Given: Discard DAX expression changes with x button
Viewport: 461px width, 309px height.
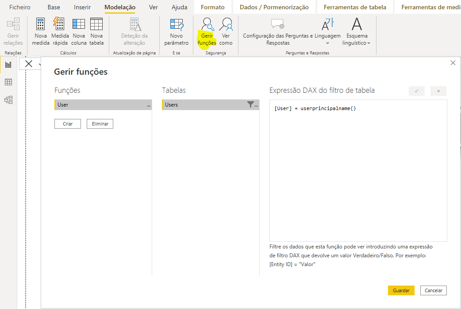Looking at the screenshot, I should 438,91.
